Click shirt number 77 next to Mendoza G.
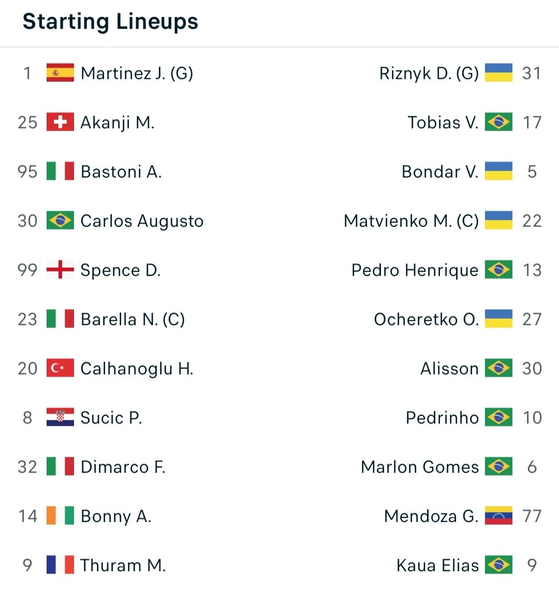Screen dimensions: 559x590 [x=532, y=516]
